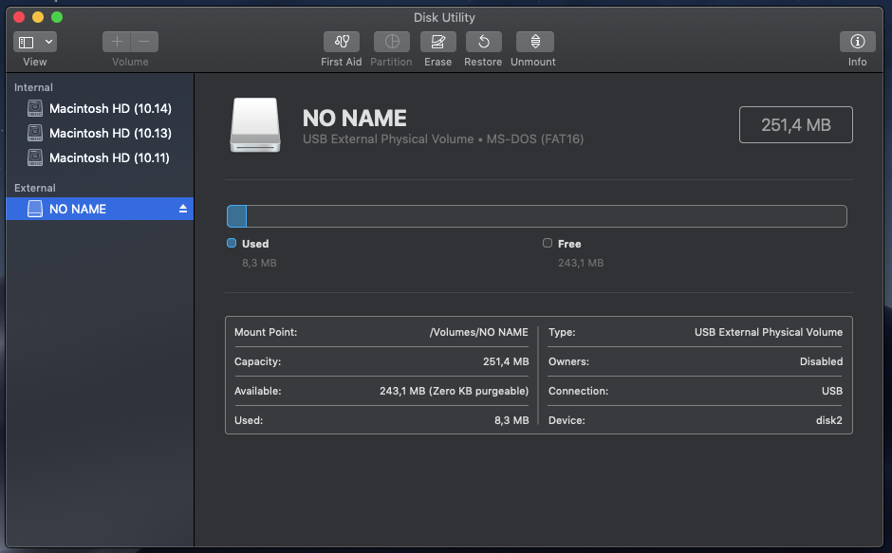The image size is (892, 553).
Task: Close the Disk Utility window
Action: 19,17
